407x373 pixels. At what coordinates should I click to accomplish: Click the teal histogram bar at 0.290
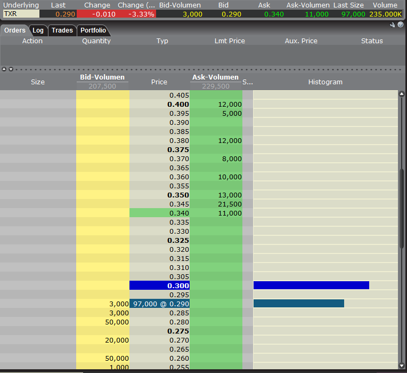(298, 304)
